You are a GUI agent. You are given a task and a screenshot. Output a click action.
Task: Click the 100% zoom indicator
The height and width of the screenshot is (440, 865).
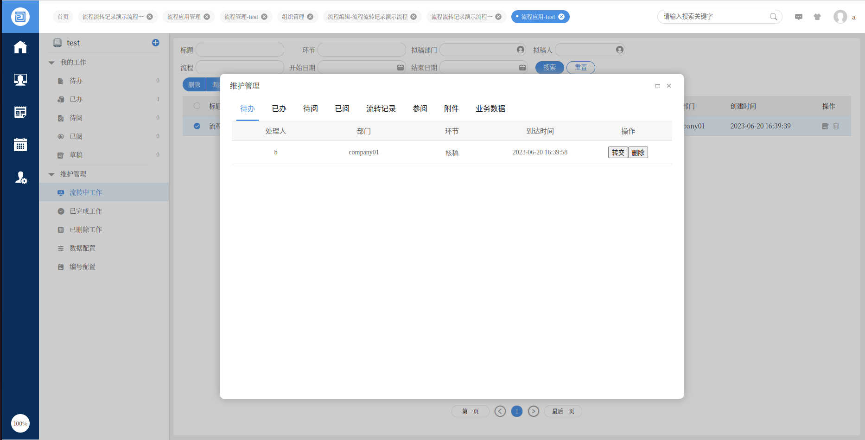20,423
